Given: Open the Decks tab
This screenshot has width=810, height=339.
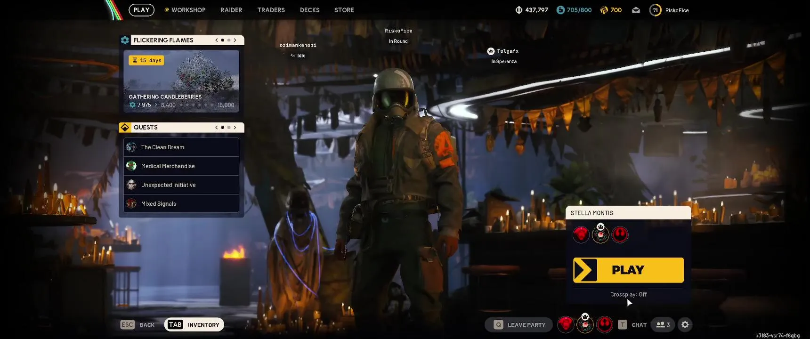Looking at the screenshot, I should coord(309,10).
